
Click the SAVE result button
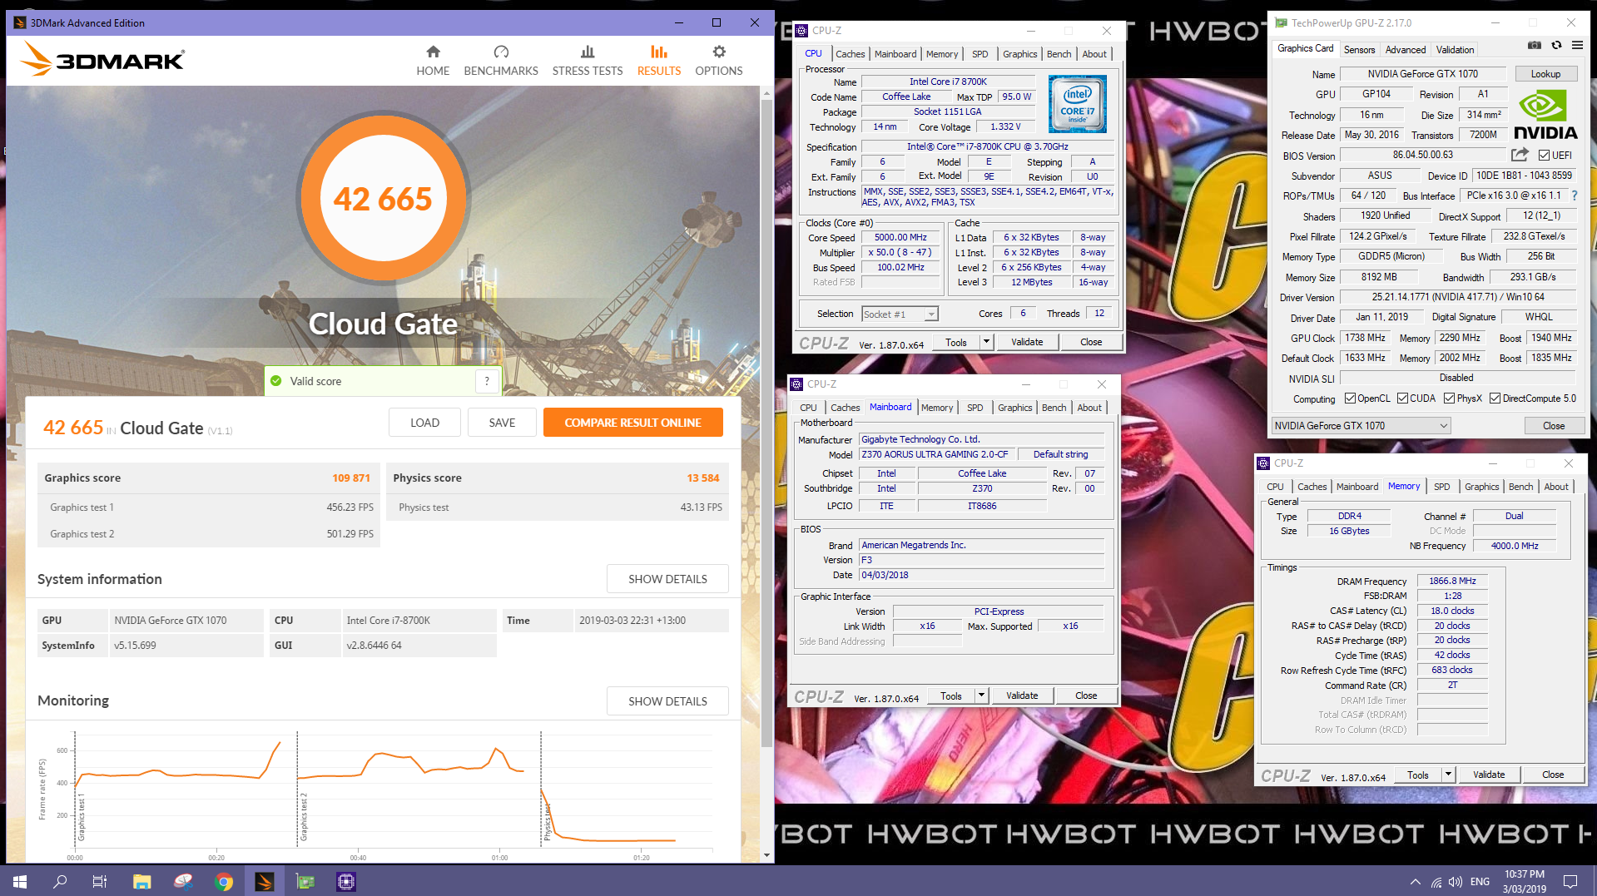[502, 423]
